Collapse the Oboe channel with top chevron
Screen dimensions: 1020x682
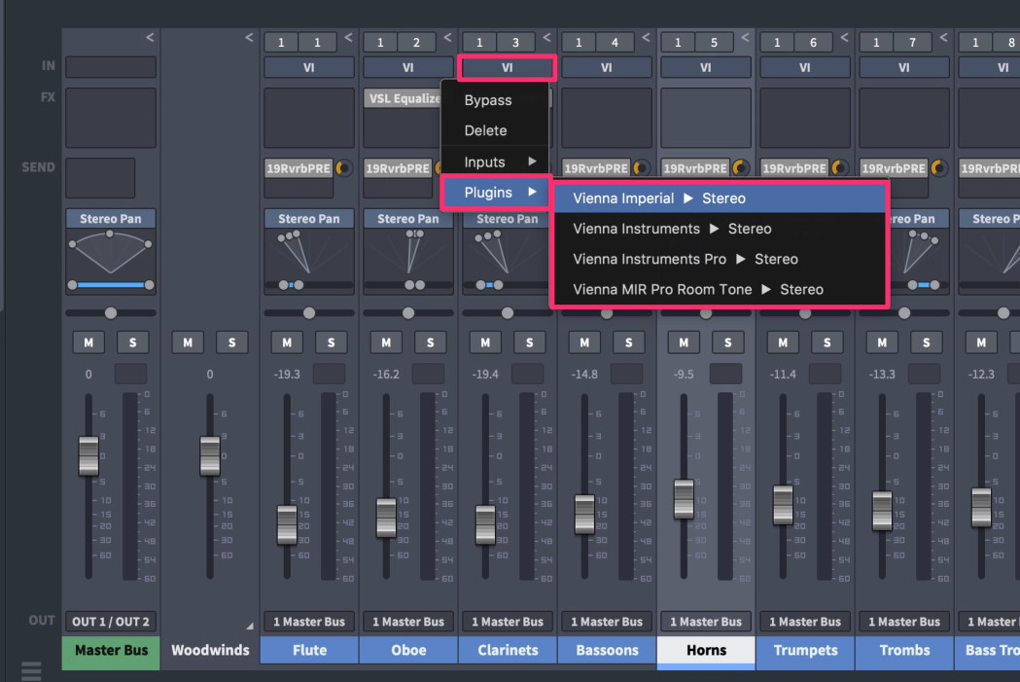pyautogui.click(x=447, y=38)
